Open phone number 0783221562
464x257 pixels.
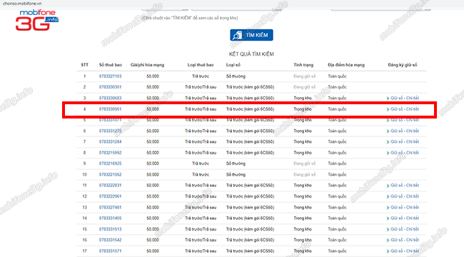tap(110, 174)
